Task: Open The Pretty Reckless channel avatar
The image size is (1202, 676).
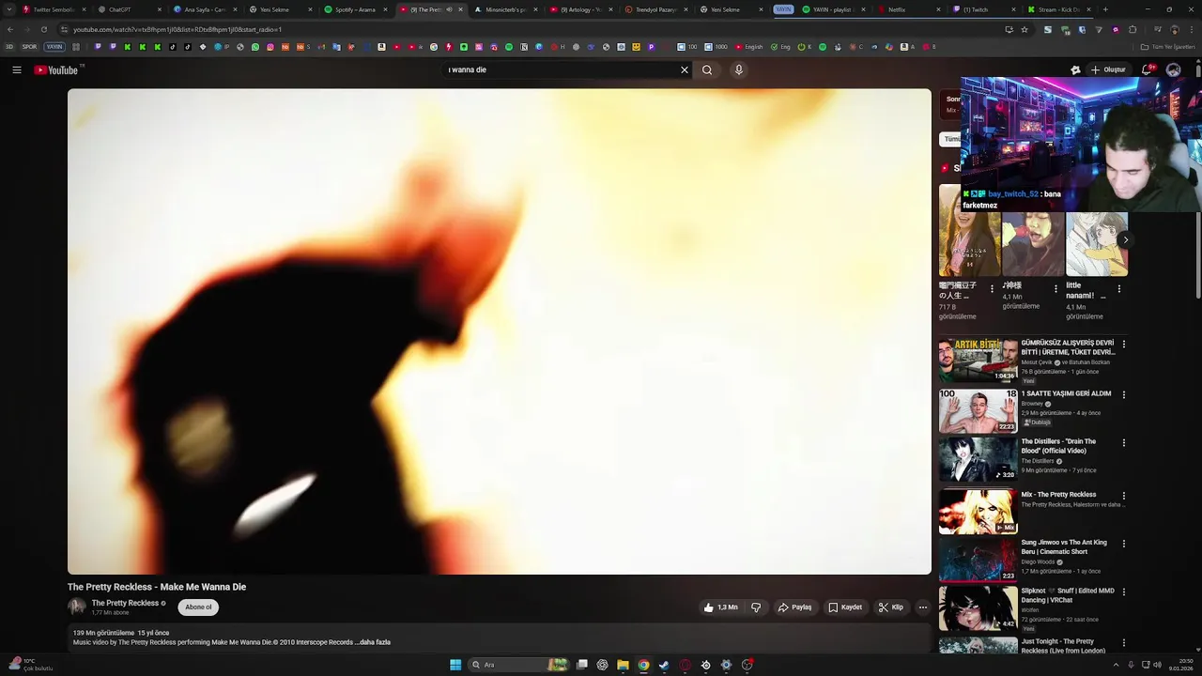Action: (77, 607)
